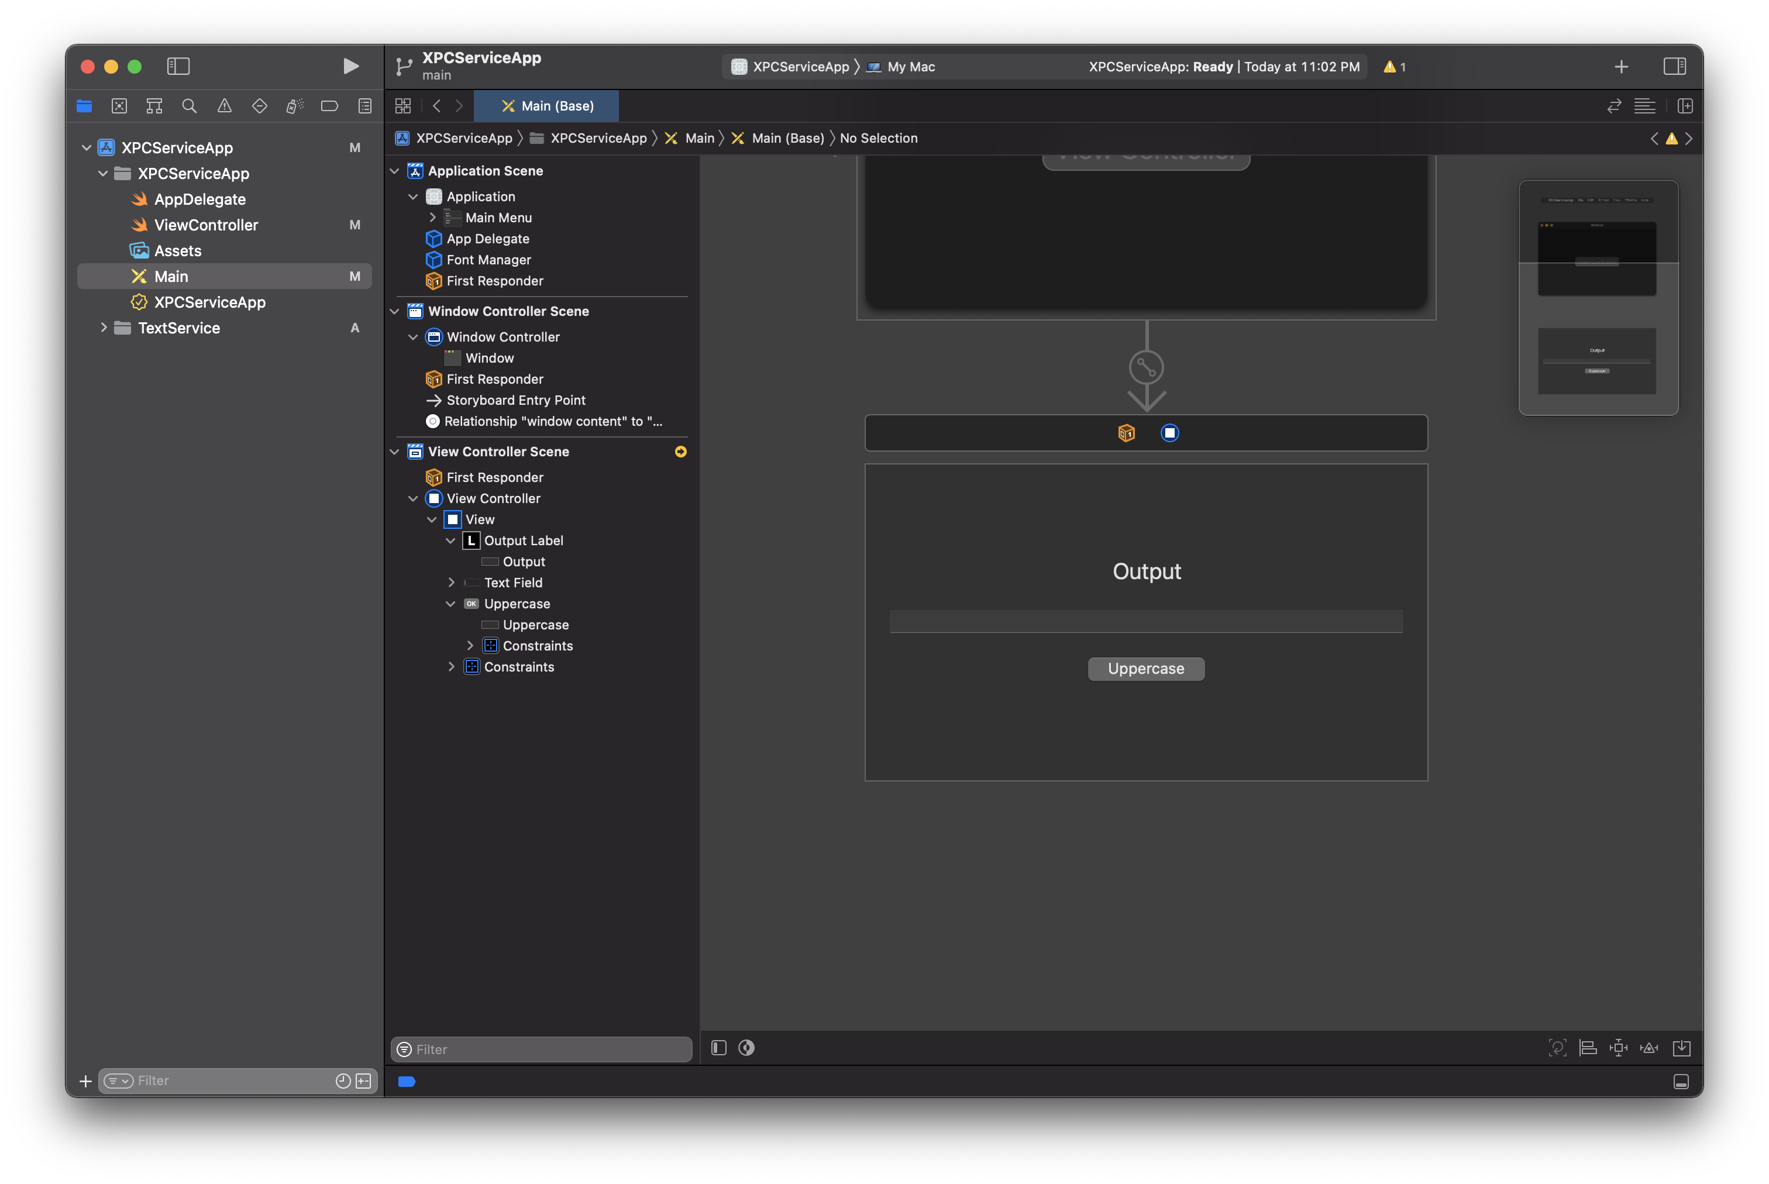The image size is (1769, 1184).
Task: Open the Test navigator
Action: tap(260, 106)
